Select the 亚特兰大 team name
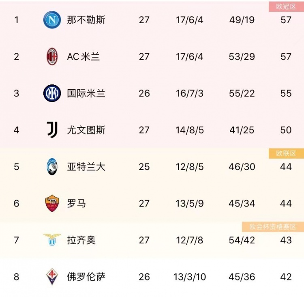This screenshot has width=304, height=297. pos(86,166)
